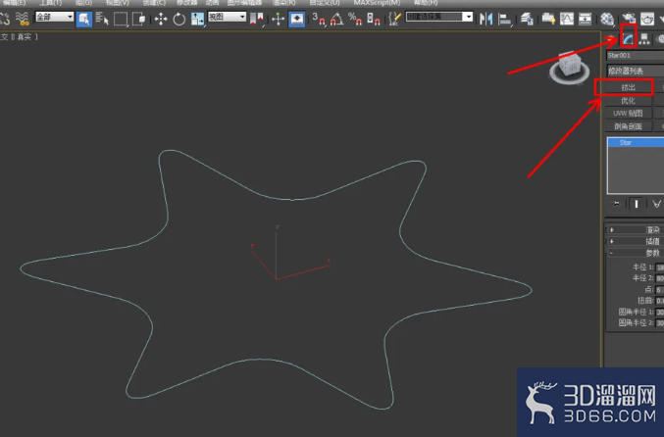Click the 半径 2 value field
This screenshot has height=437, width=664.
(660, 278)
